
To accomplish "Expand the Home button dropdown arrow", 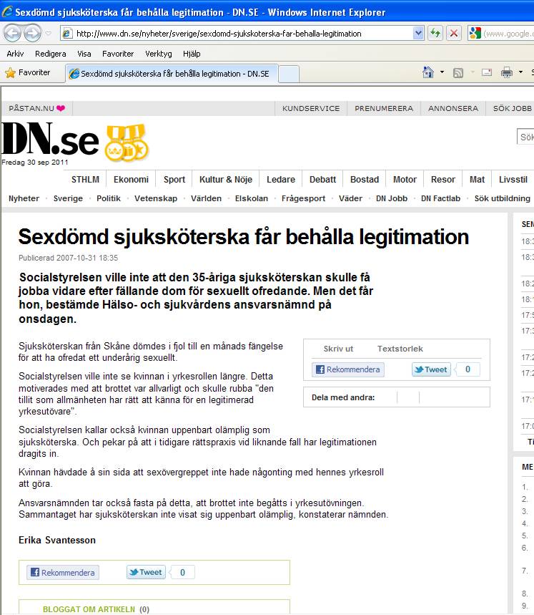I will 442,72.
